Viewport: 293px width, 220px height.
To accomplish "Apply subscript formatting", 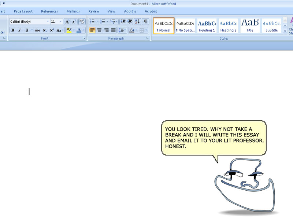I will click(x=45, y=30).
